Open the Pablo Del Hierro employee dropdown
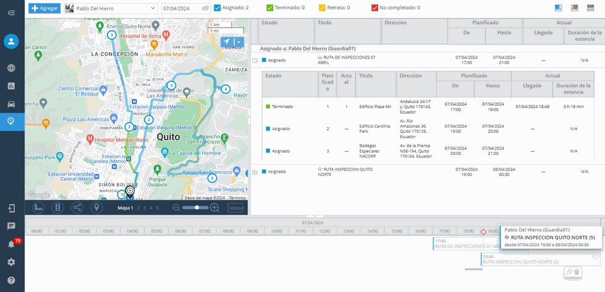Viewport: 605px width, 292px height. pyautogui.click(x=111, y=8)
